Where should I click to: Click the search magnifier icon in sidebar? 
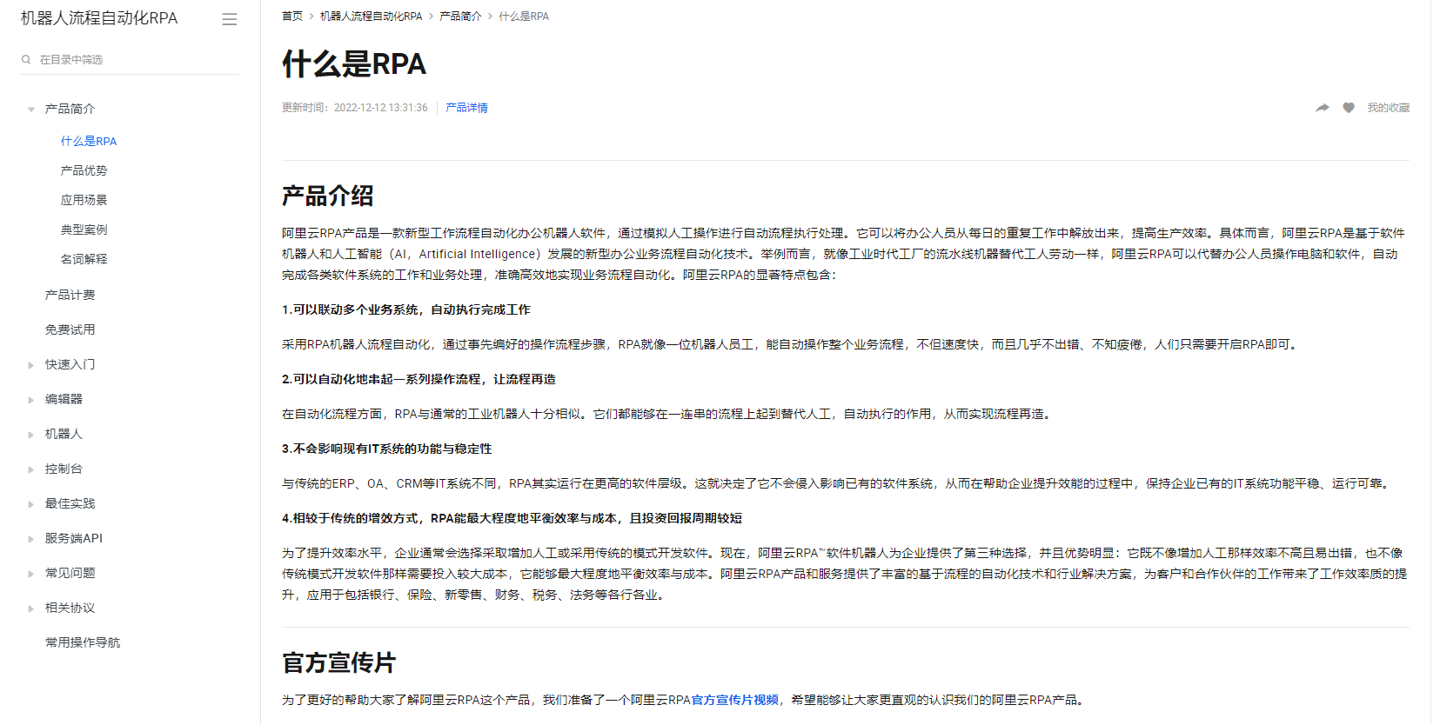pyautogui.click(x=26, y=60)
